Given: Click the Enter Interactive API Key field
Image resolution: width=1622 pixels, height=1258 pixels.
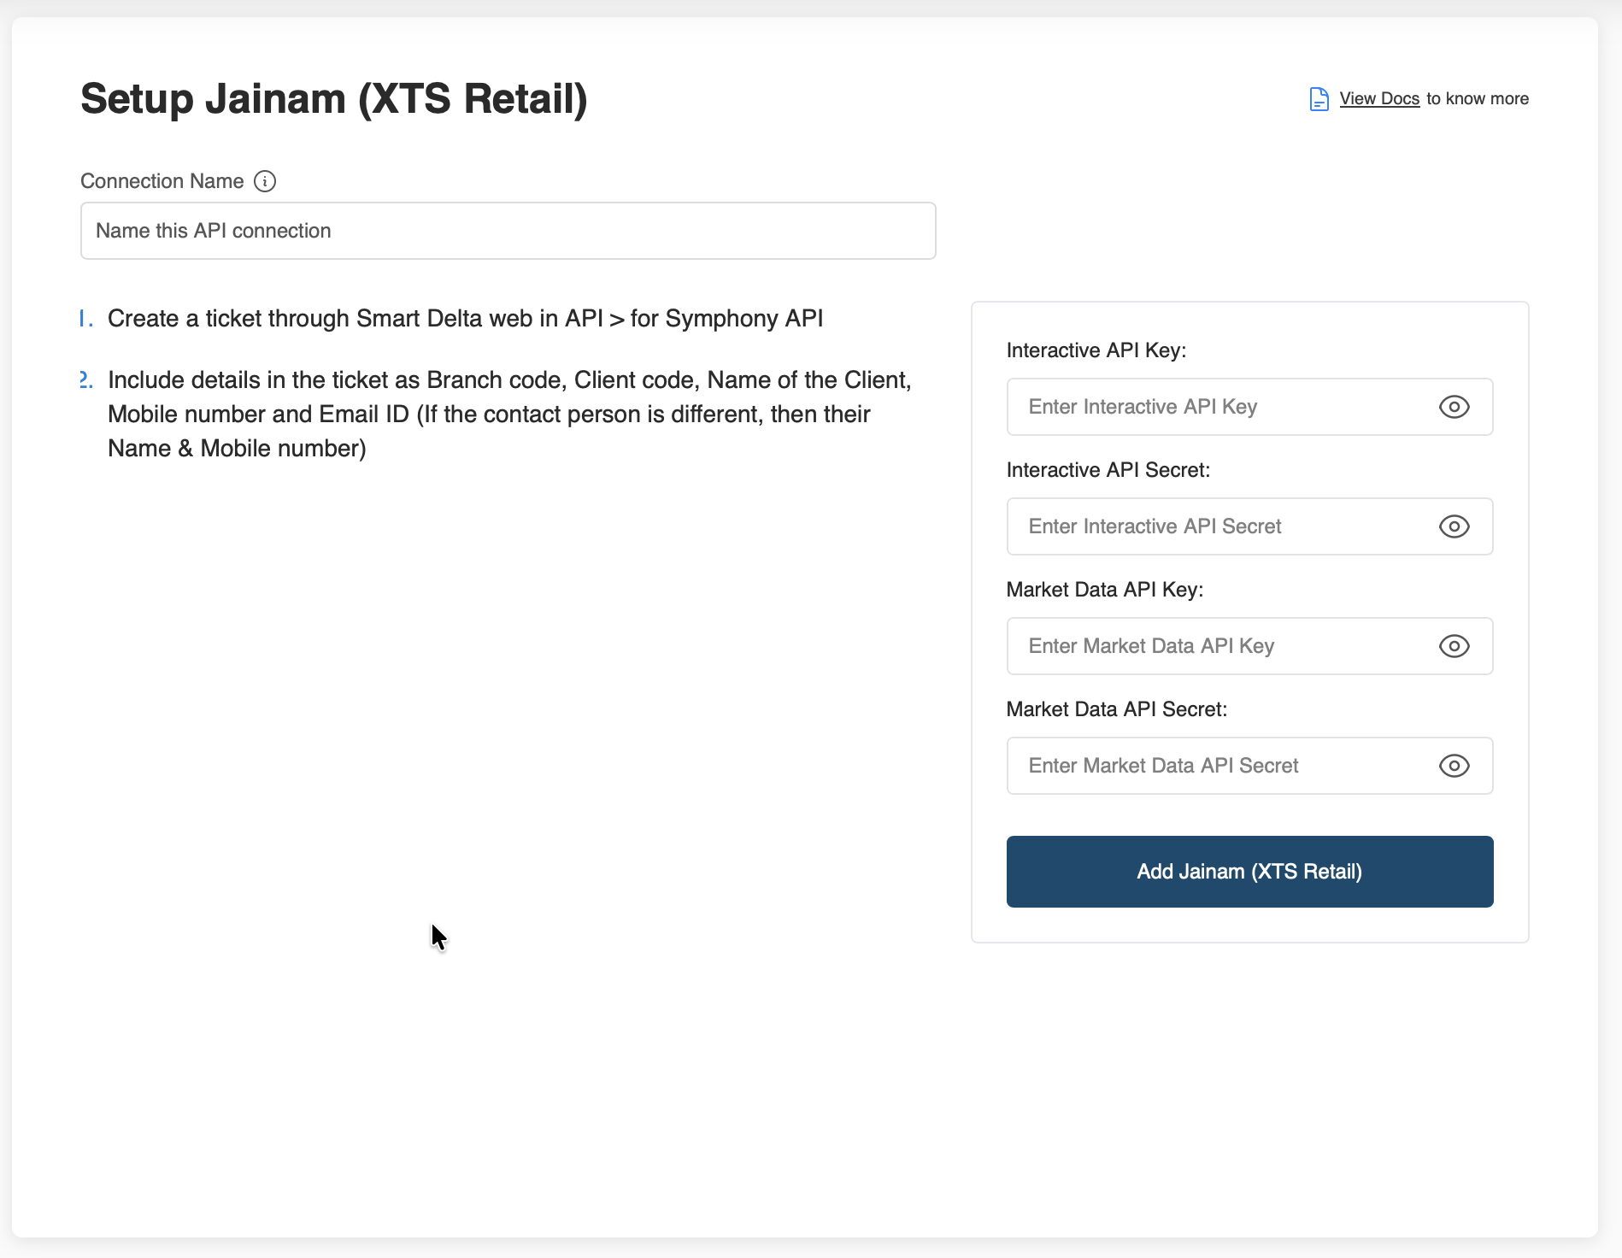Looking at the screenshot, I should (1222, 407).
